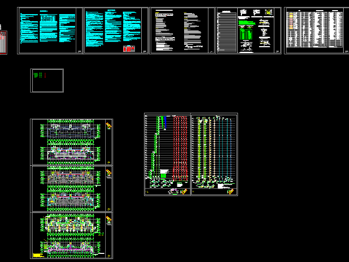This screenshot has width=349, height=262.
Task: Select the bottom floor plan sheet
Action: pos(71,236)
